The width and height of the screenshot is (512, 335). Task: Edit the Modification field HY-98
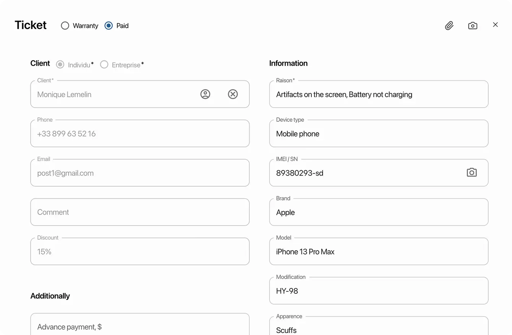pyautogui.click(x=379, y=291)
